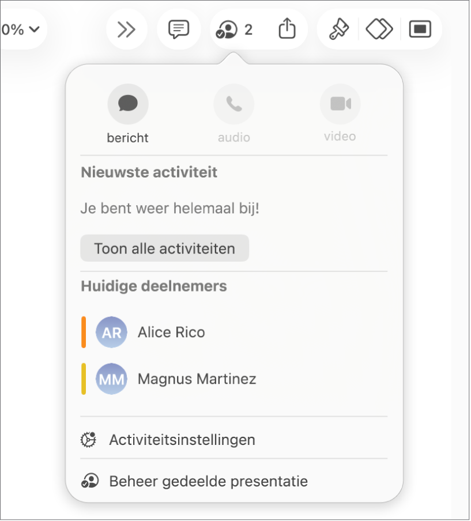The height and width of the screenshot is (521, 471).
Task: Open the comments speech bubble icon
Action: pyautogui.click(x=179, y=29)
